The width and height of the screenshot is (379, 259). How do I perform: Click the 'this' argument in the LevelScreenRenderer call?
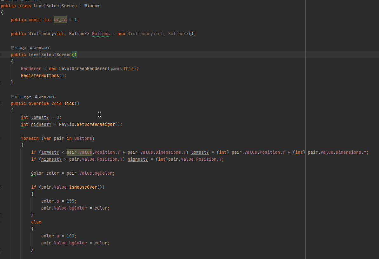[x=129, y=68]
